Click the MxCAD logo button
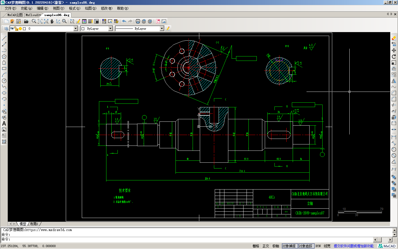Image resolution: width=398 pixels, height=249 pixels. pos(387,246)
